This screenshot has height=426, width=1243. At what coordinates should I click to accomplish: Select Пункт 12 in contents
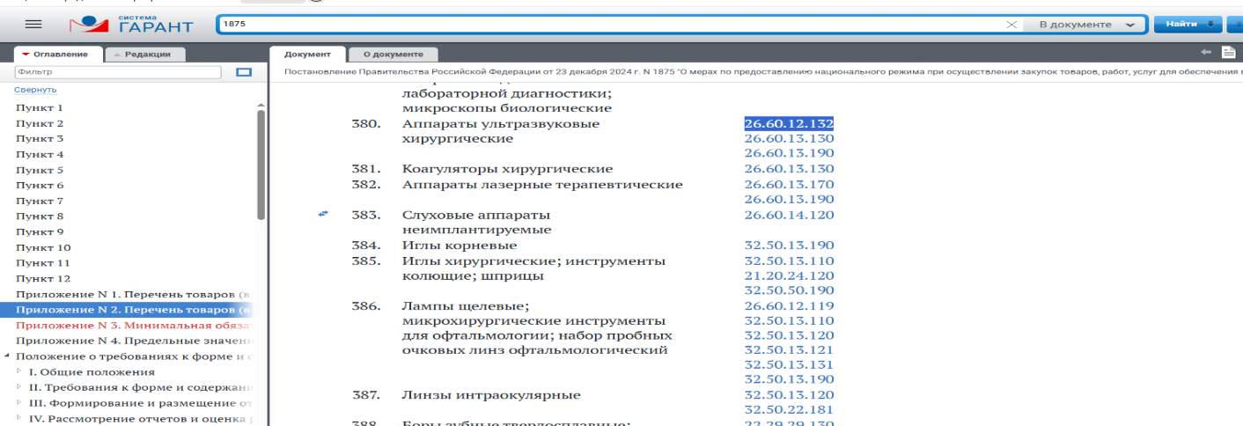tap(43, 278)
